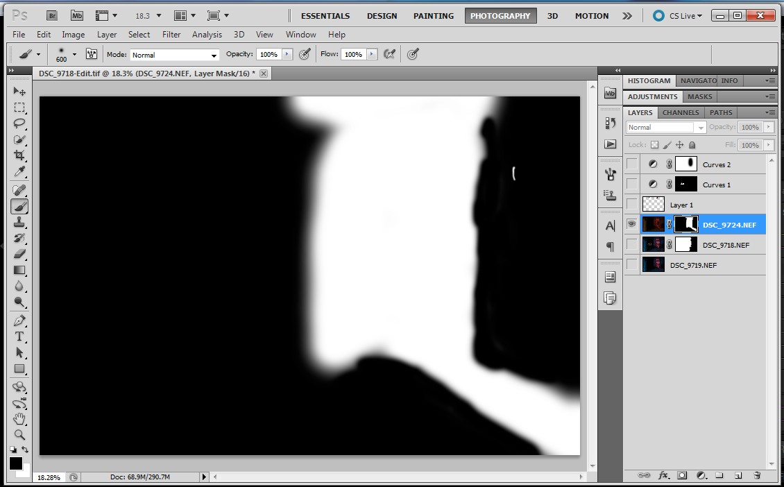784x487 pixels.
Task: Open the Filter menu
Action: click(x=171, y=34)
